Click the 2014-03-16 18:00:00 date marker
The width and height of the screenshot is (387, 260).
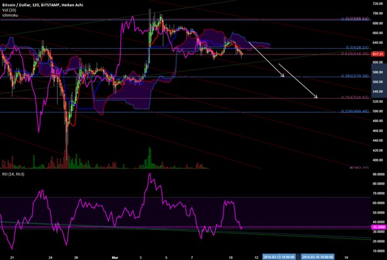[x=318, y=257]
